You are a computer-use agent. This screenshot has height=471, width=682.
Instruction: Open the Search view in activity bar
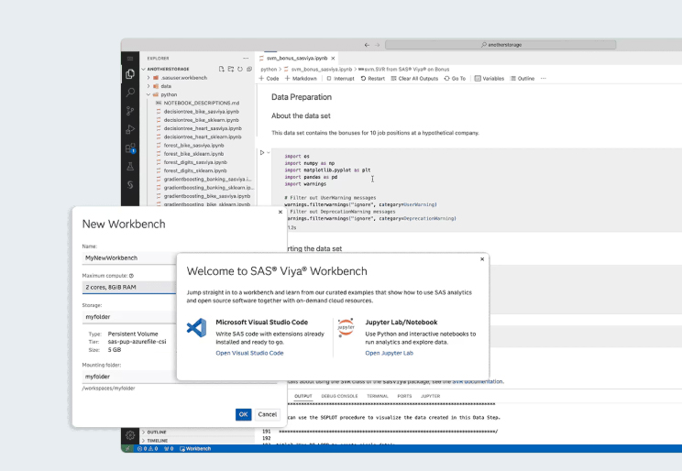pos(130,92)
